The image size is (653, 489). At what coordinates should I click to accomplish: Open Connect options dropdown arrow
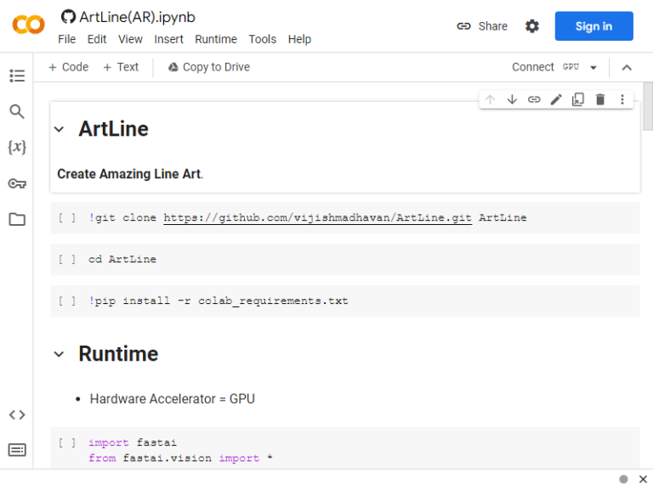click(x=593, y=67)
